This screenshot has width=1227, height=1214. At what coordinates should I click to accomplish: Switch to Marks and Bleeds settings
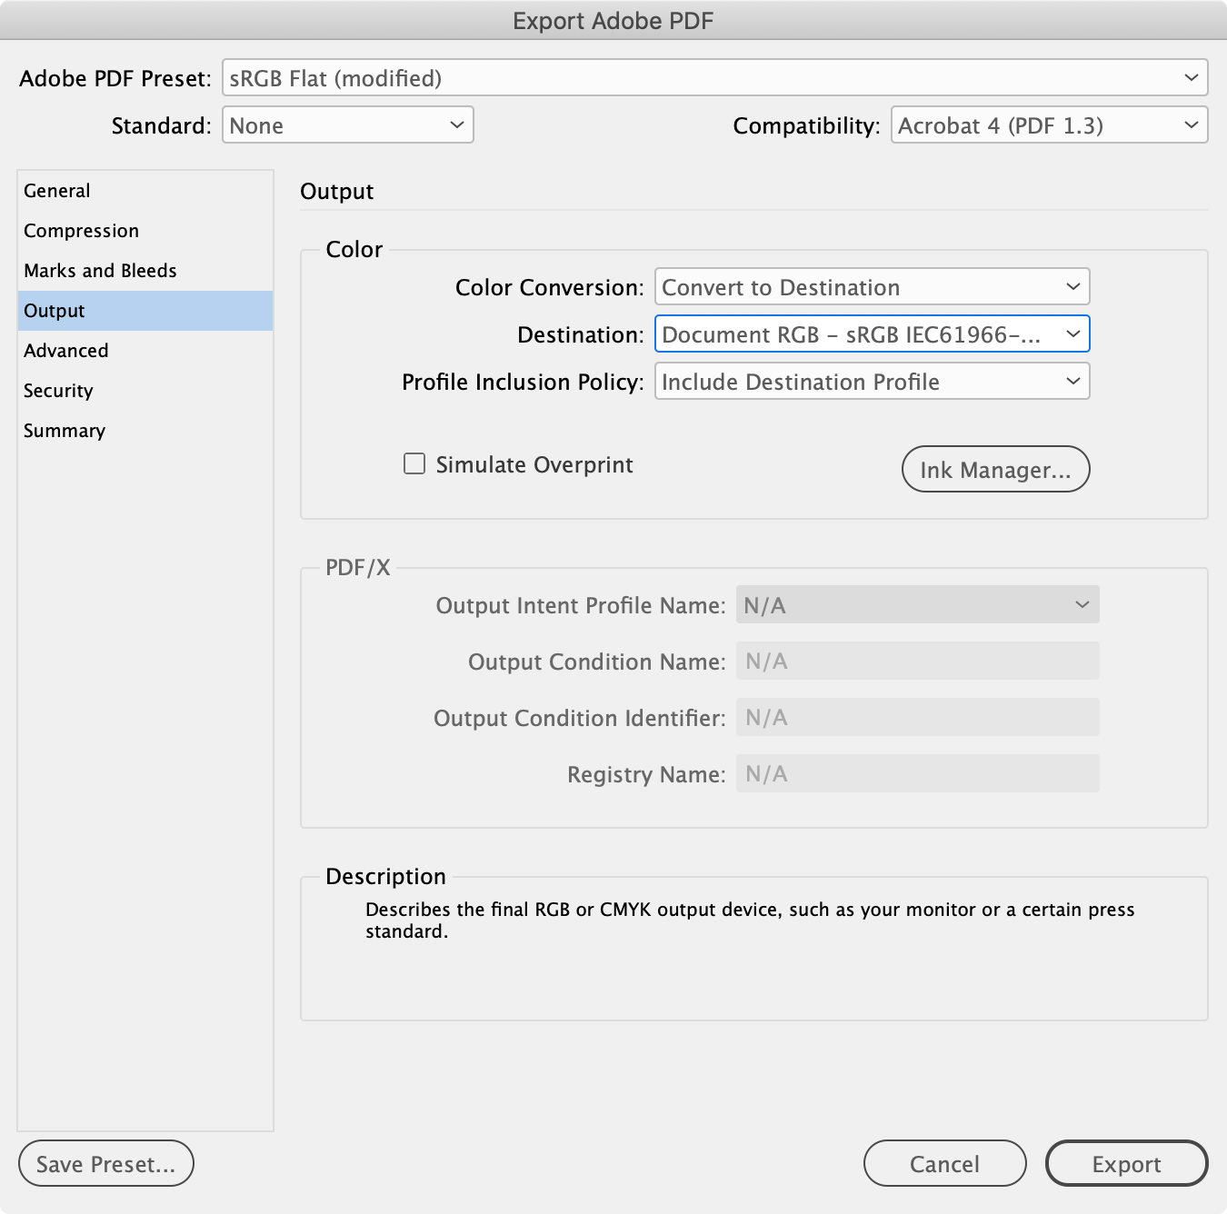(99, 270)
